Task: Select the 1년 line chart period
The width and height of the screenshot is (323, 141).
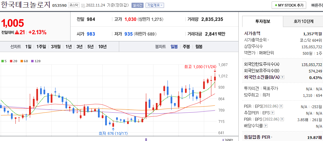Action: [x=69, y=47]
